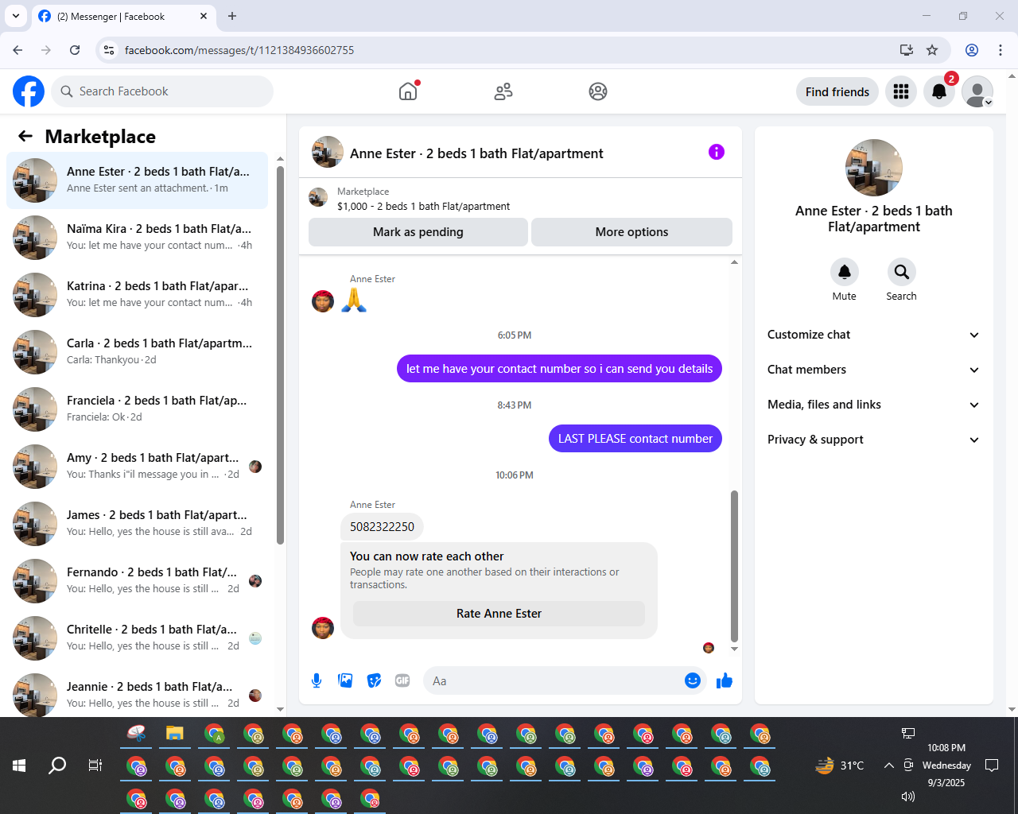
Task: Search within the conversation via Search icon
Action: click(x=901, y=272)
